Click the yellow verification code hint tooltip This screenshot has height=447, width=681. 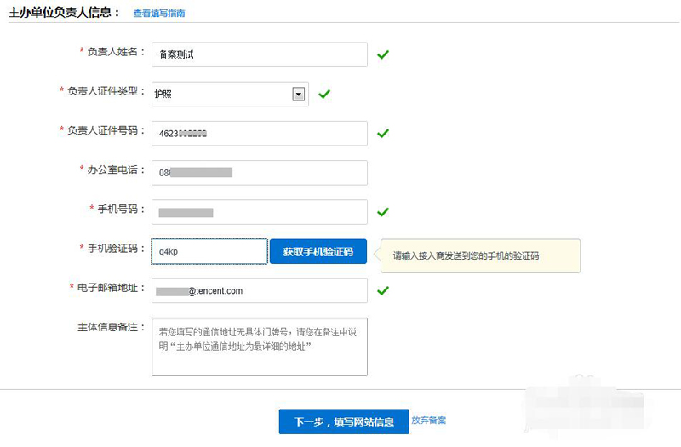[x=481, y=255]
